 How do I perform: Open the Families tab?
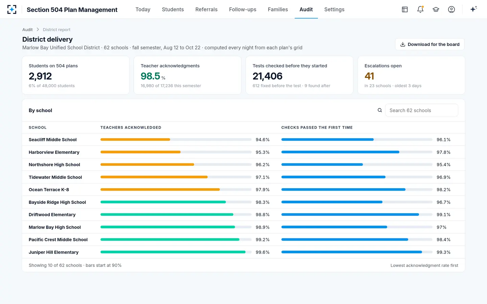click(x=278, y=9)
